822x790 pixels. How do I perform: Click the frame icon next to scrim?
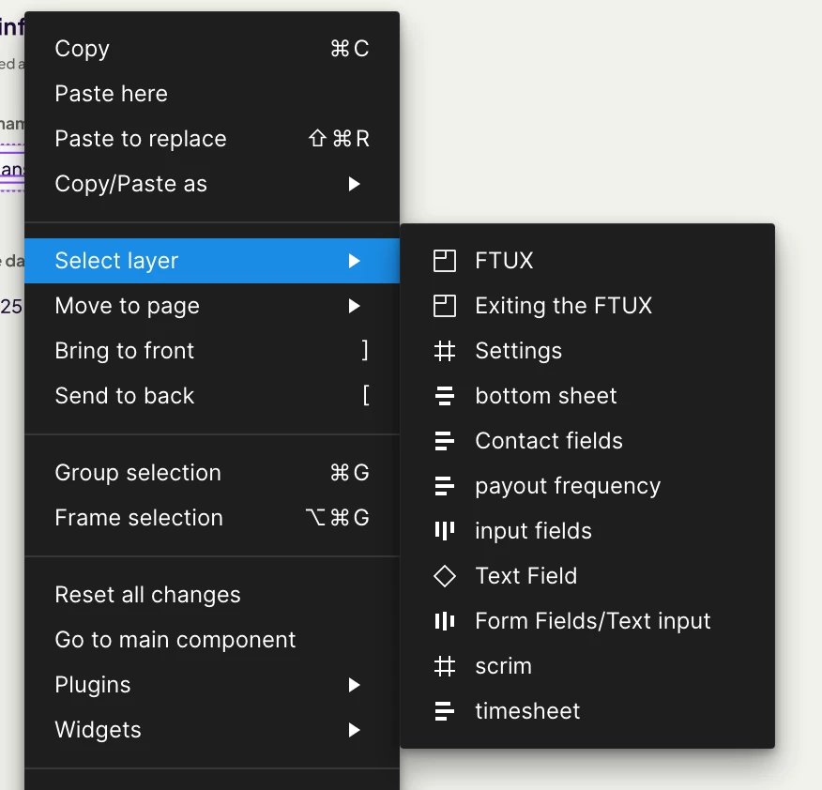point(445,666)
